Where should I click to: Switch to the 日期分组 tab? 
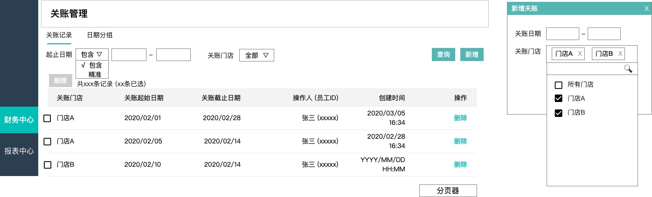tap(100, 35)
